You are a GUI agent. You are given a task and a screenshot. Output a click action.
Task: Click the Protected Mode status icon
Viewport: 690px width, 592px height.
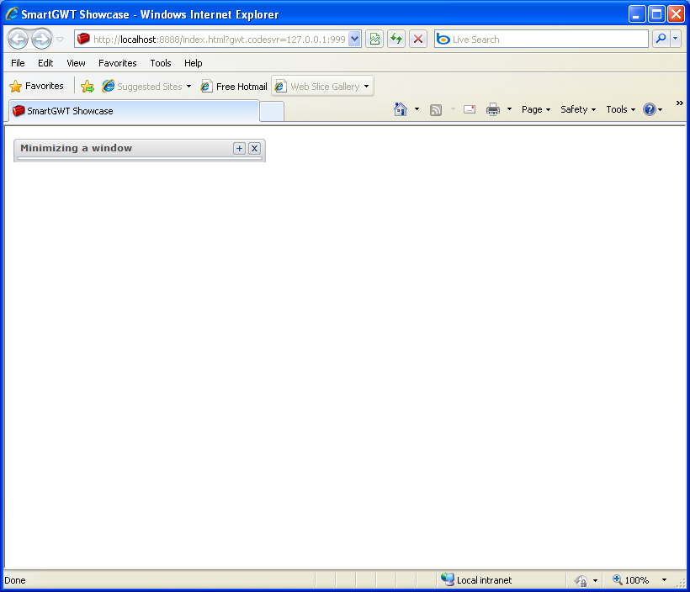[x=581, y=580]
